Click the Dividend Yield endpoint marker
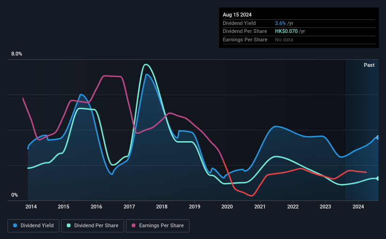This screenshot has height=239, width=386. click(x=378, y=137)
